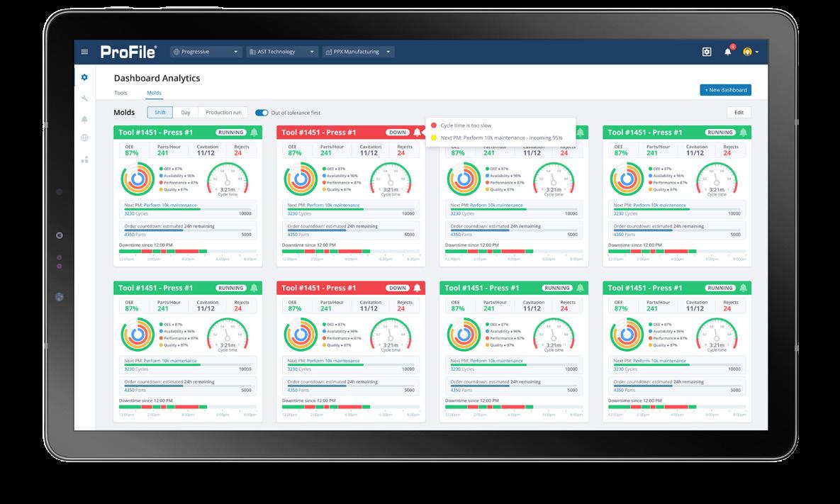The image size is (840, 504).
Task: Click the Edit button
Action: (x=739, y=113)
